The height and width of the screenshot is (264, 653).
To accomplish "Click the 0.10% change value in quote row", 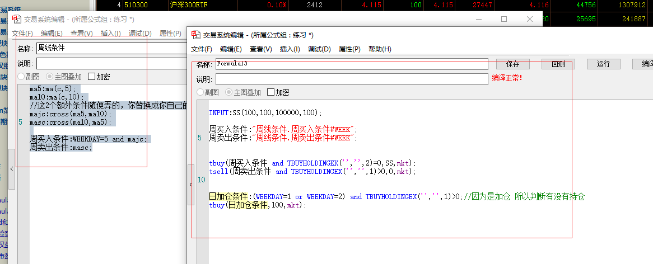I will pos(277,5).
